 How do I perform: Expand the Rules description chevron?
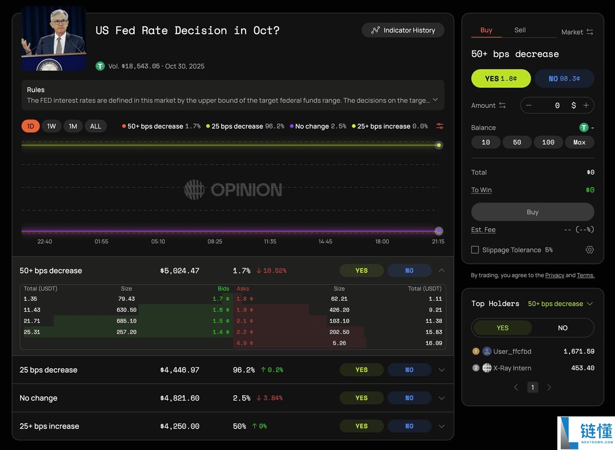pos(435,100)
